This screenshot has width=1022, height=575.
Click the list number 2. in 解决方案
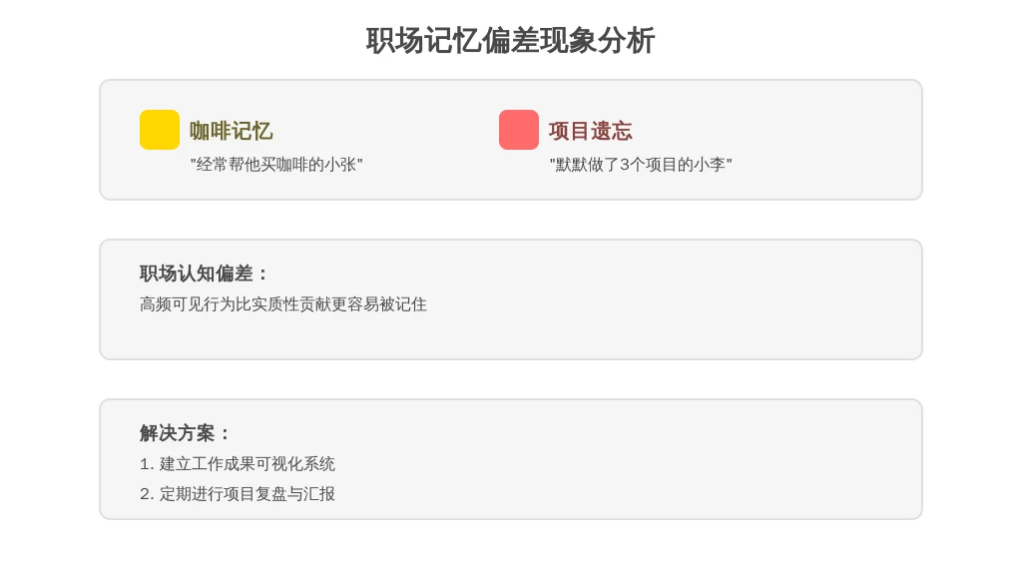(147, 494)
